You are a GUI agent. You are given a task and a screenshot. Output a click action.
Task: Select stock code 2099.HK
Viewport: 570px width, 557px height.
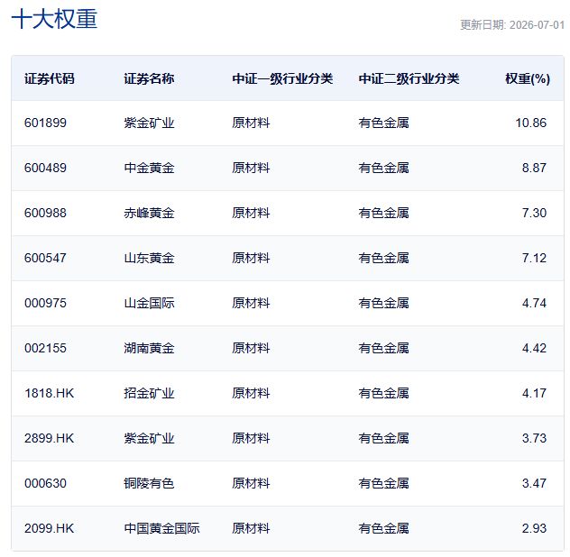[49, 528]
